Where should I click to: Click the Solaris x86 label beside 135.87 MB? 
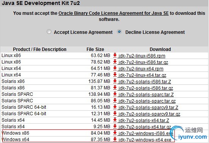[13, 81]
